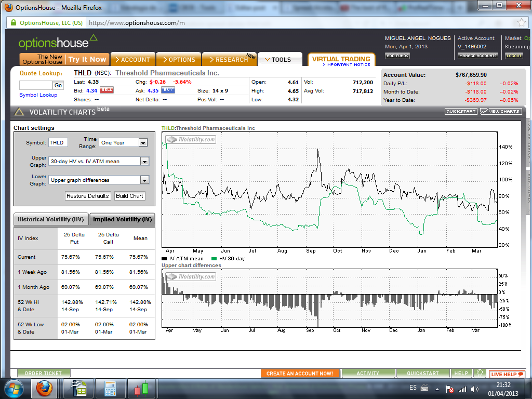The image size is (532, 399).
Task: Click the lightbulb icon in bottom bar
Action: [481, 373]
